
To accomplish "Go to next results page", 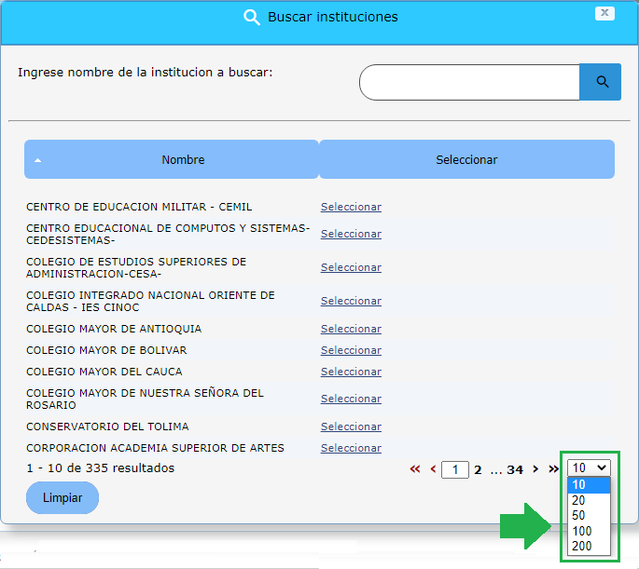I will tap(535, 469).
